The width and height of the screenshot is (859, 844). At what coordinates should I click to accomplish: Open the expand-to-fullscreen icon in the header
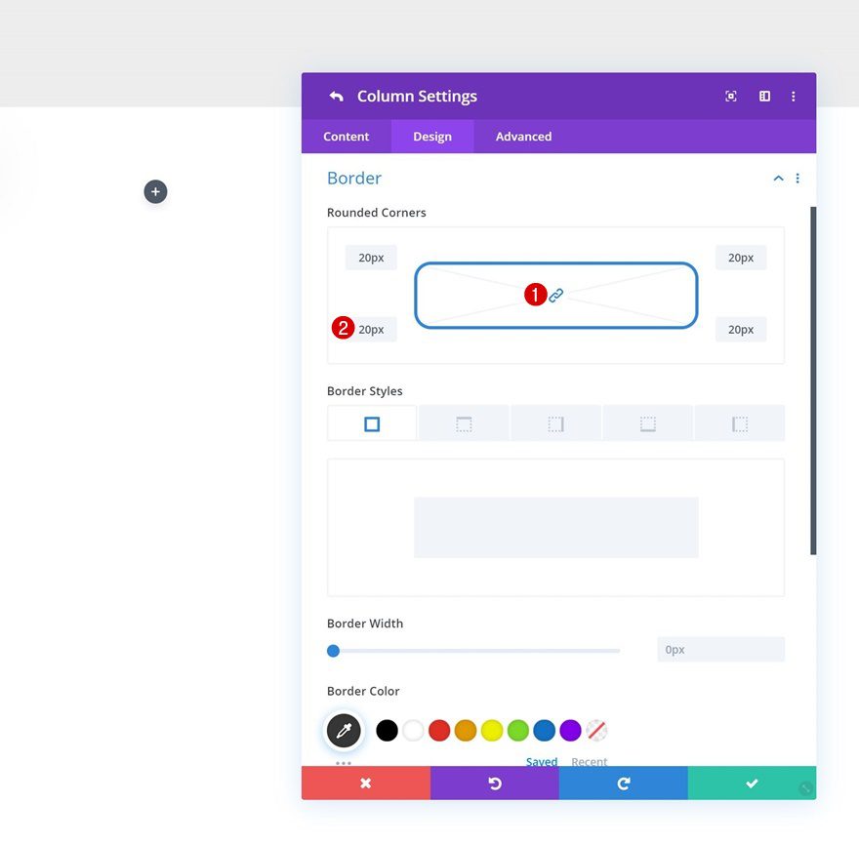pos(730,96)
